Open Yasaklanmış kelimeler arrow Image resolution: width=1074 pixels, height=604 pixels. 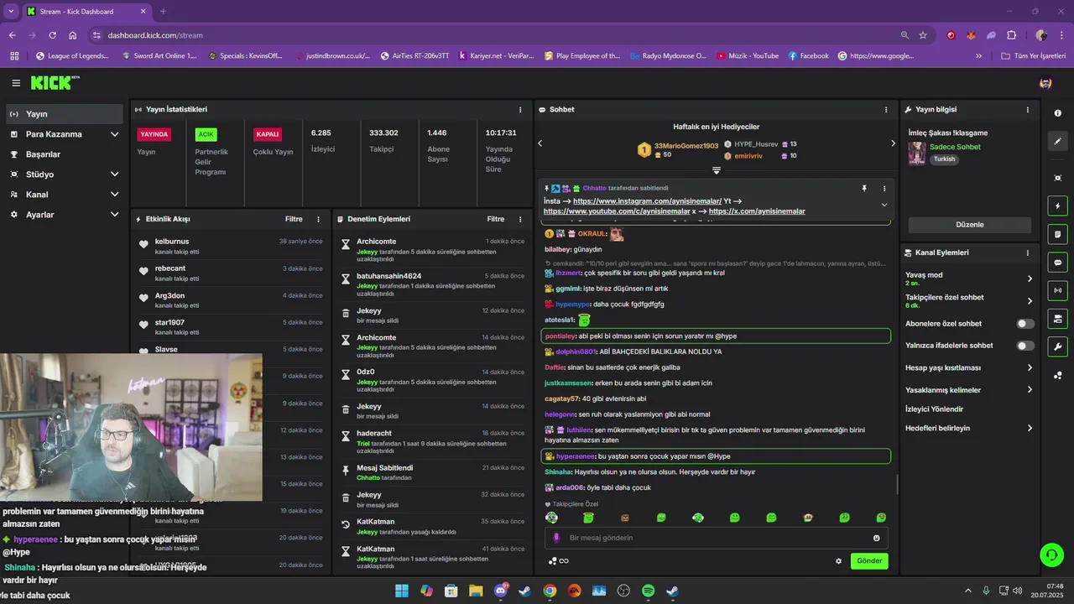click(1030, 389)
